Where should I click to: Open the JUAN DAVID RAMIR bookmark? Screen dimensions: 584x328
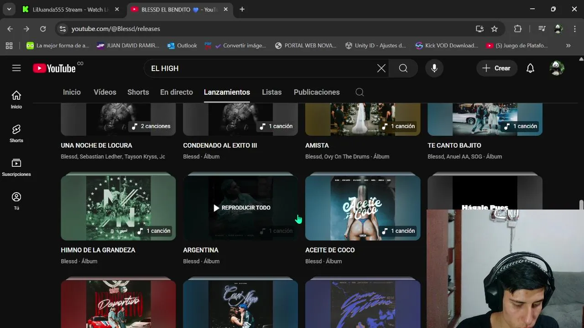[128, 46]
